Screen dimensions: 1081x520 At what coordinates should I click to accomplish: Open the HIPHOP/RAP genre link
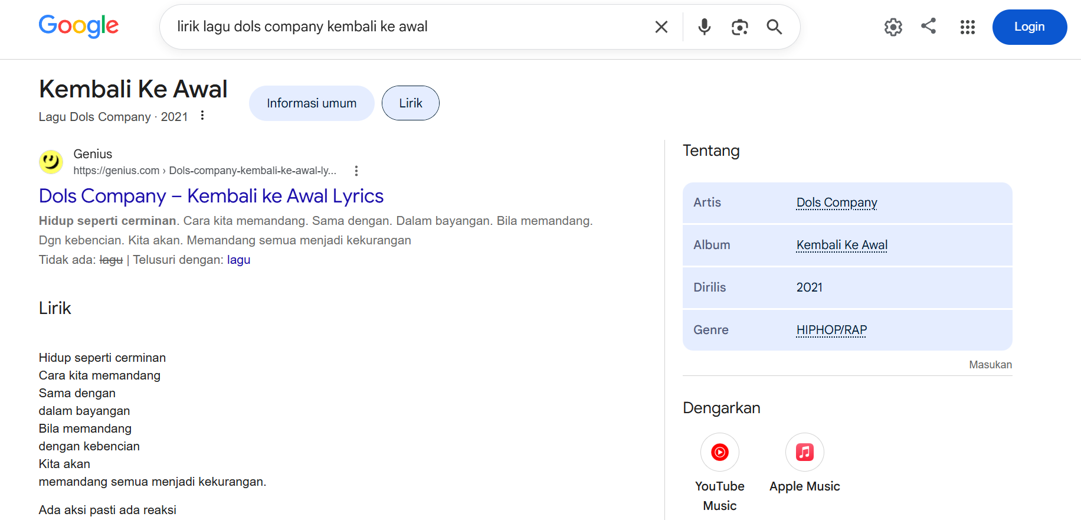point(831,330)
